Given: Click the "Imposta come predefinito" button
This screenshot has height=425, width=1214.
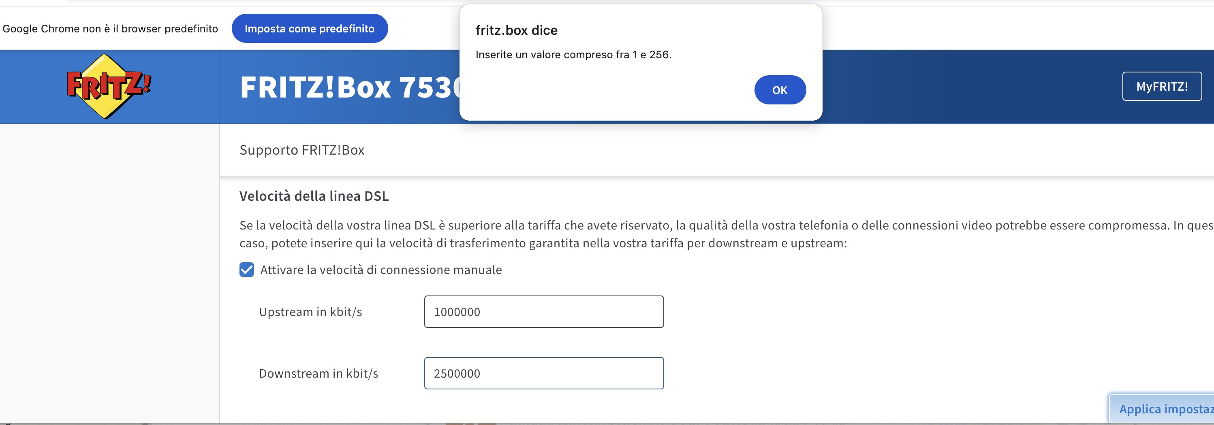Looking at the screenshot, I should pyautogui.click(x=310, y=28).
